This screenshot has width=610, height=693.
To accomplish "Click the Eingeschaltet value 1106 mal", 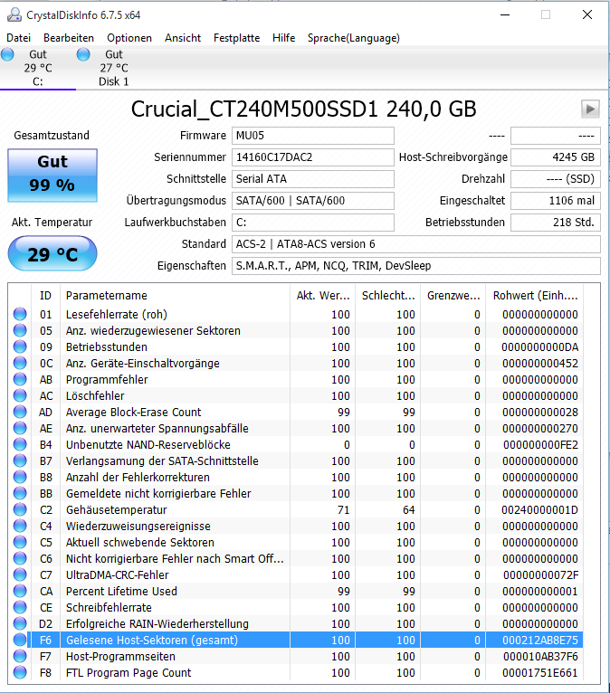I will pos(556,201).
